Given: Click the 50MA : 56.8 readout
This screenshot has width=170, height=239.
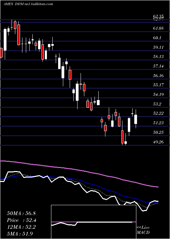Looking at the screenshot, I should 21,213.
